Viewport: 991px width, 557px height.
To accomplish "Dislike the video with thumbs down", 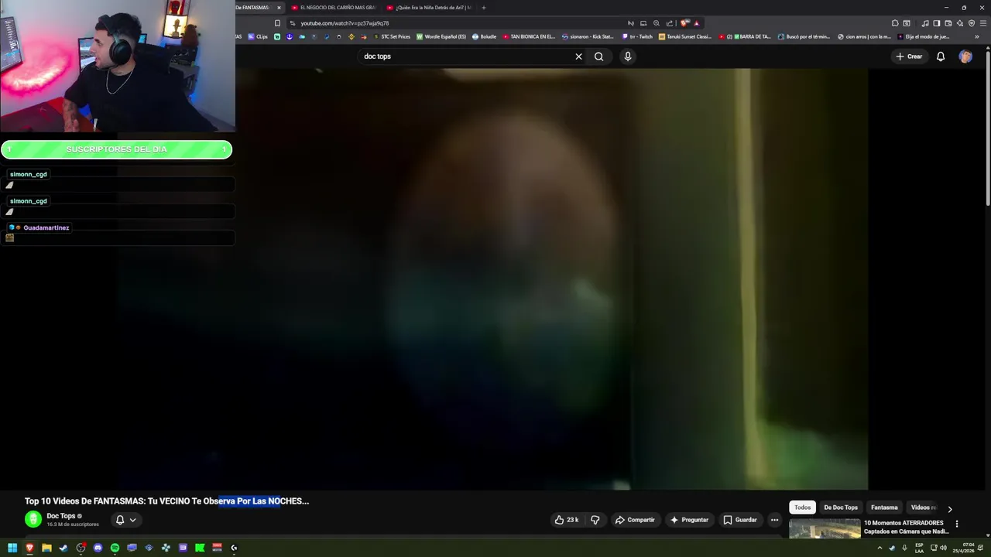I will (595, 520).
